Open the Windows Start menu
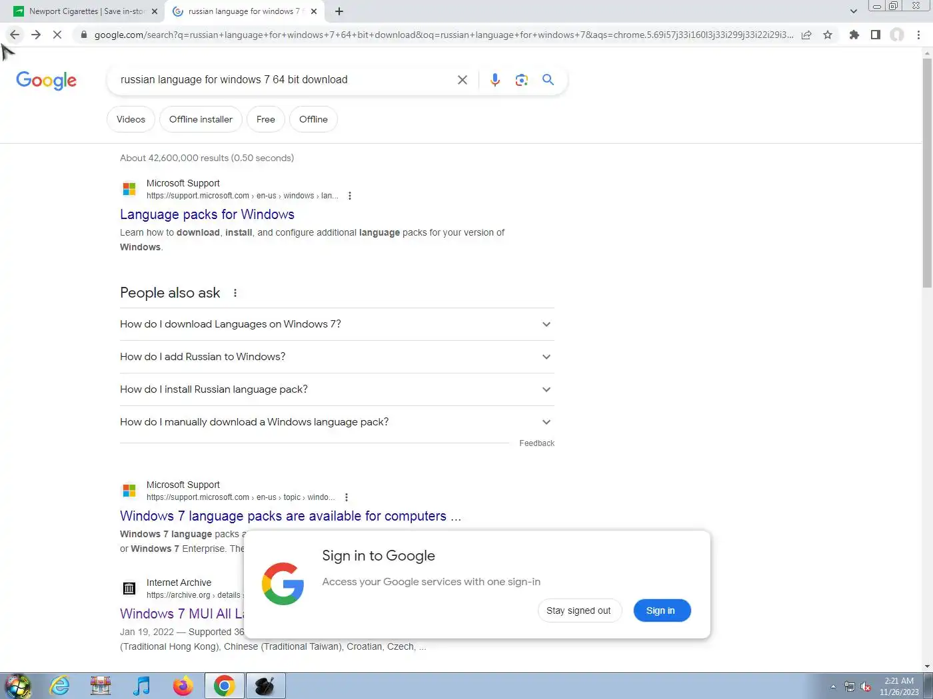933x699 pixels. tap(18, 686)
